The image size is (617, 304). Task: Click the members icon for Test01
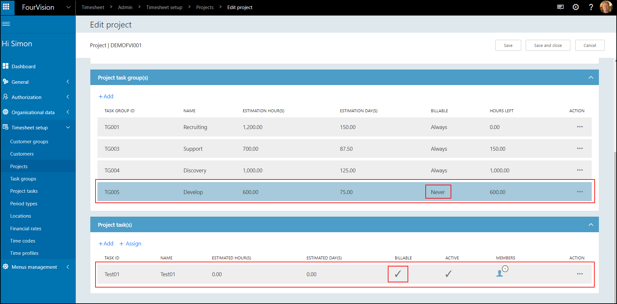[500, 274]
